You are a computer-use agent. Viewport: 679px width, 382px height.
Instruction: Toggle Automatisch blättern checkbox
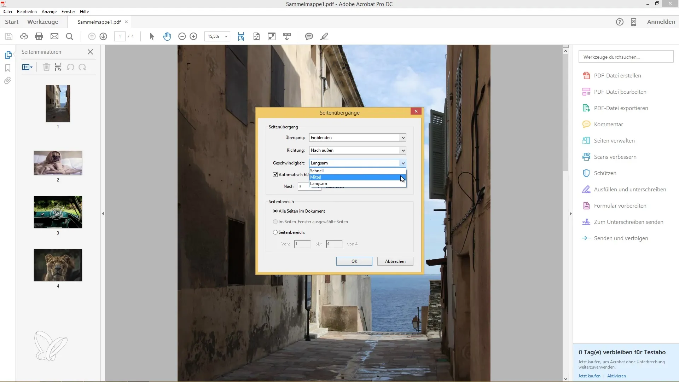pyautogui.click(x=275, y=175)
